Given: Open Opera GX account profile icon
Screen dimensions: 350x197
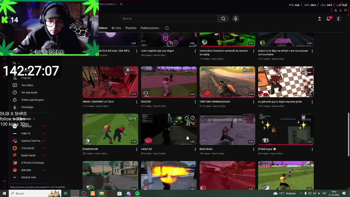Looking at the screenshot, I should [336, 10].
